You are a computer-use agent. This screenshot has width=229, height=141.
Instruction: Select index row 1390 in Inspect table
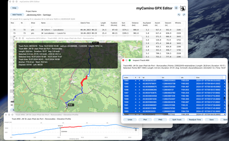point(174,102)
